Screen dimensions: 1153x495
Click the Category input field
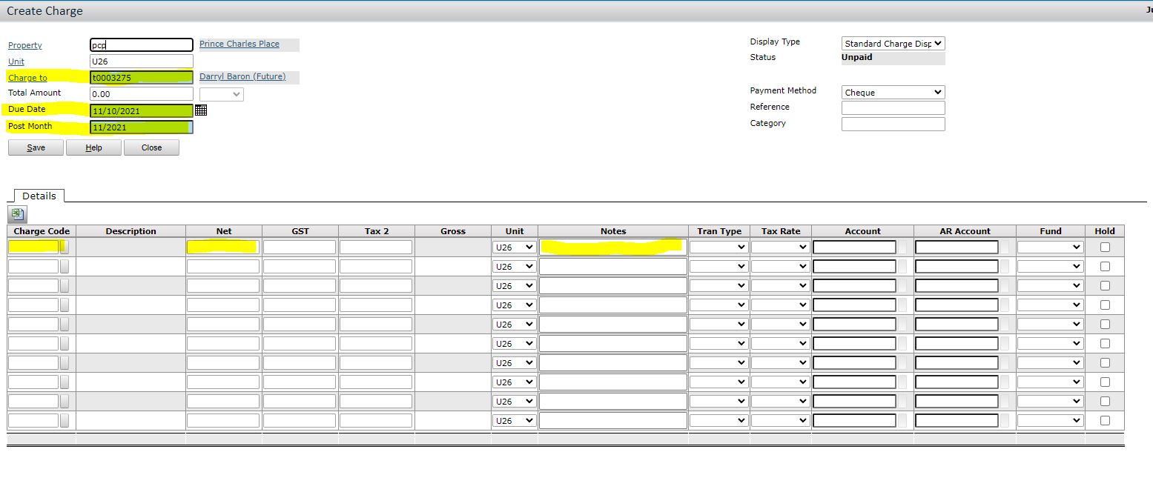click(x=893, y=124)
